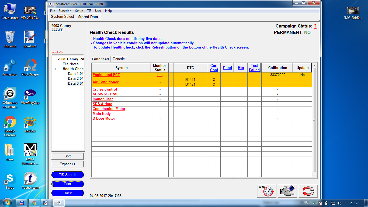
Task: Select the Enhanced tab
Action: point(100,59)
